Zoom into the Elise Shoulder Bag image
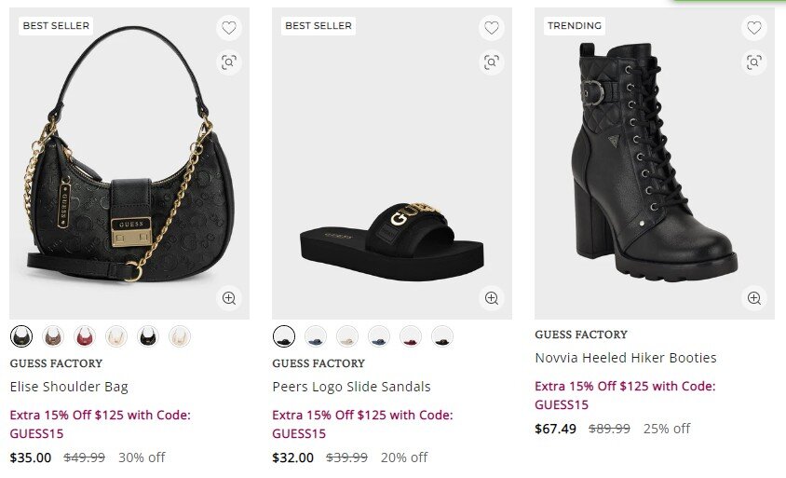 point(229,298)
